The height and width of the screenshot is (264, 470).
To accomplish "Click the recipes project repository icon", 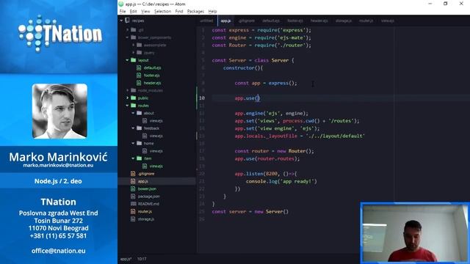I will tap(127, 21).
